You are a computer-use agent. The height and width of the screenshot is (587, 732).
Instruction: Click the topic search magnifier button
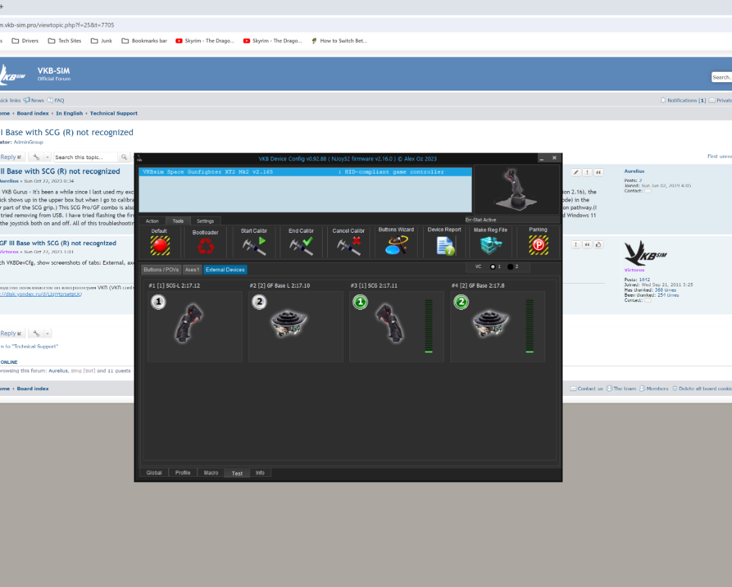tap(124, 157)
